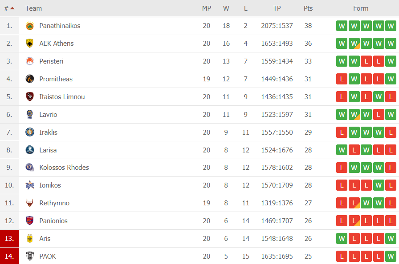
Task: Click the Aris team crest icon
Action: pyautogui.click(x=30, y=239)
